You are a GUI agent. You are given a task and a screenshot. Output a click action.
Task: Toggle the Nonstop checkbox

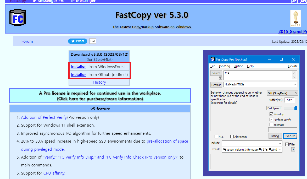coord(271,114)
